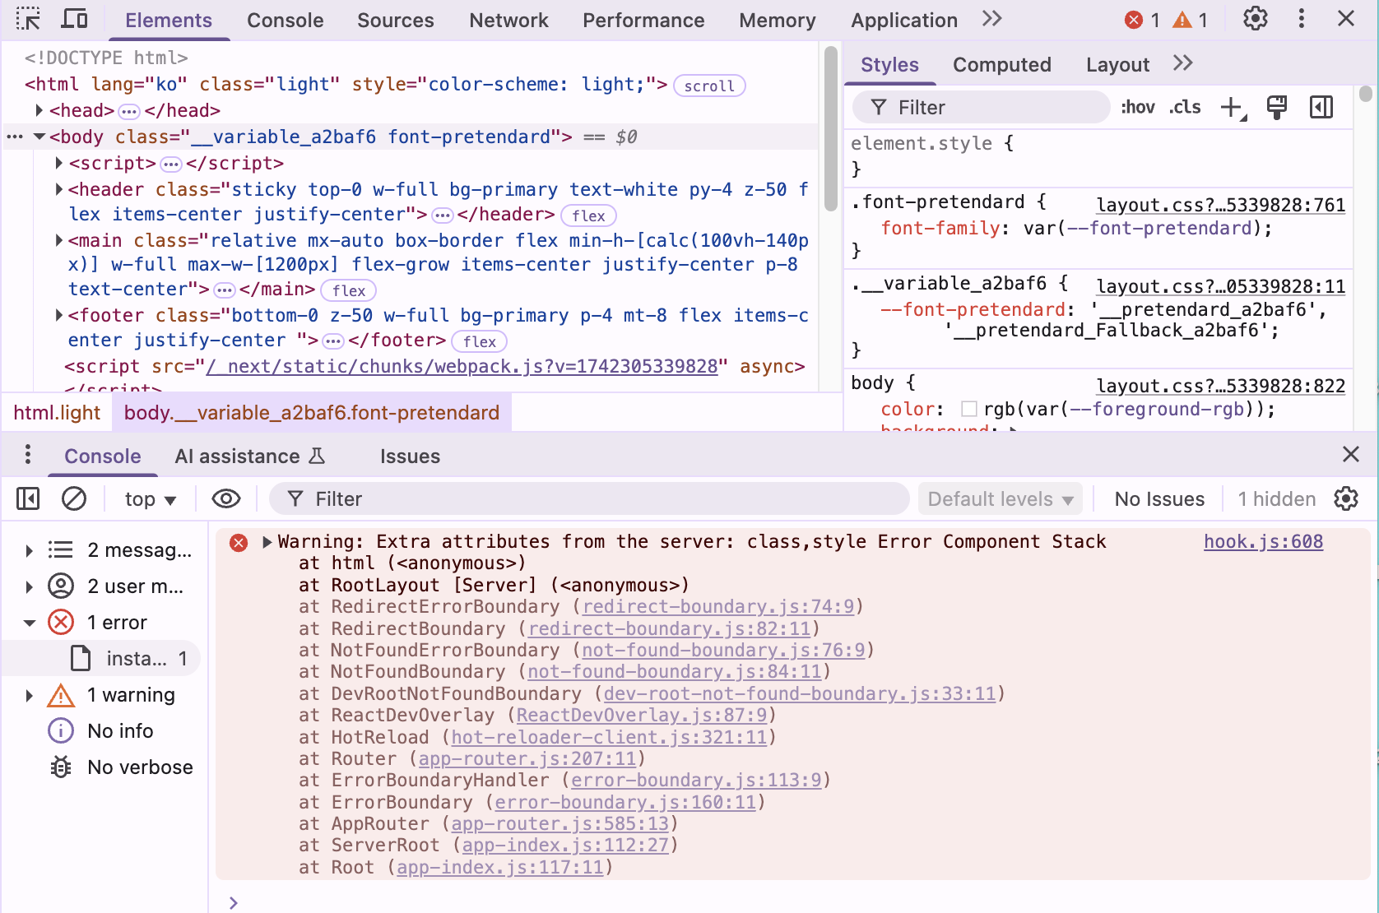
Task: Open ReactDevOverlay.js:87:9 link
Action: (642, 716)
